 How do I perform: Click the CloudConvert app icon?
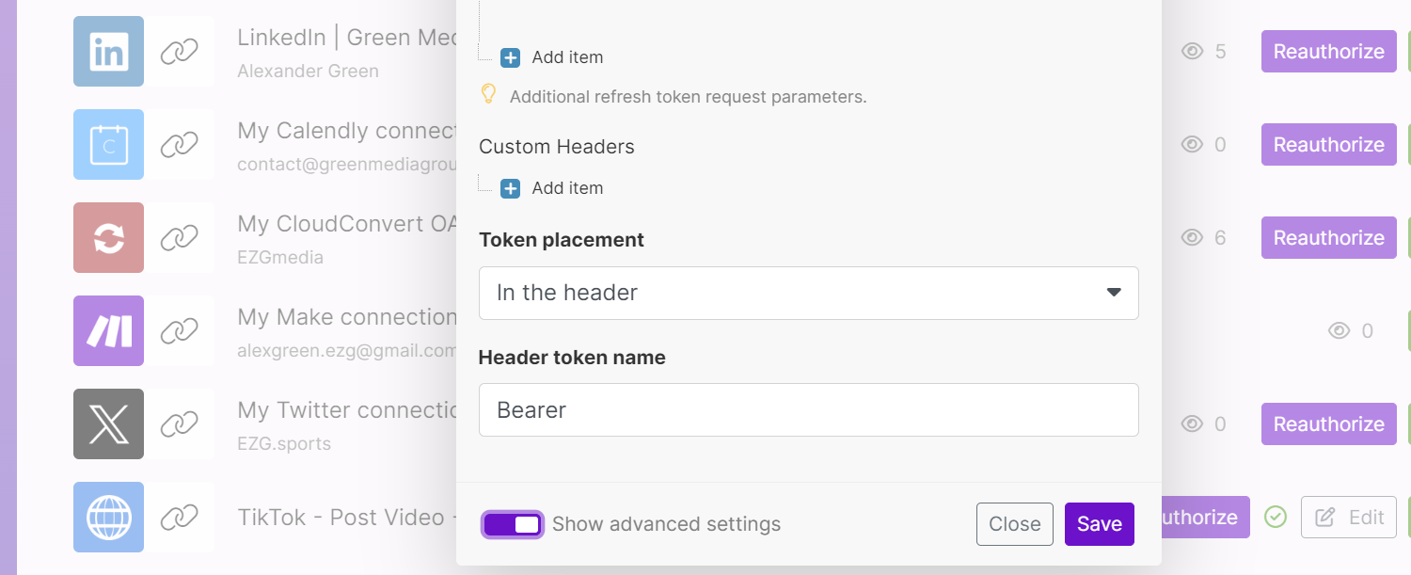108,238
